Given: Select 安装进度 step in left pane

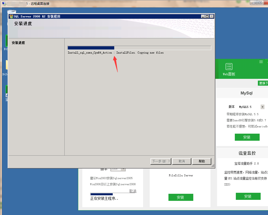Looking at the screenshot, I should click(x=18, y=43).
